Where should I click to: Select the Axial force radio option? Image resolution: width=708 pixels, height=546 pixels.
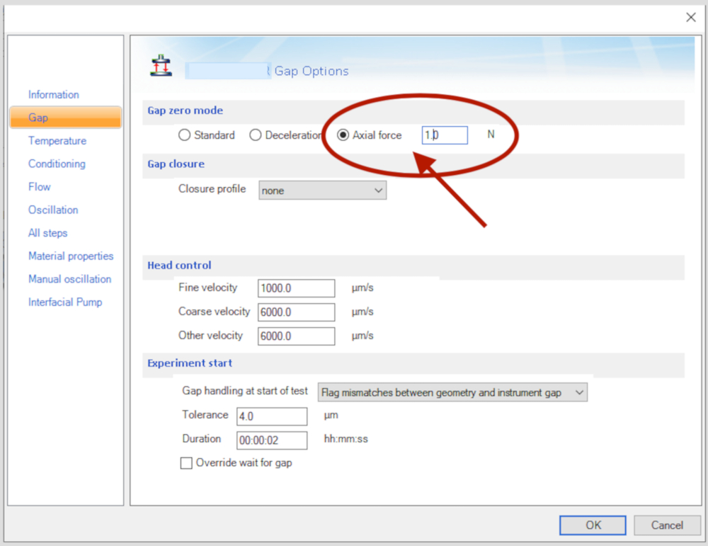pos(343,135)
